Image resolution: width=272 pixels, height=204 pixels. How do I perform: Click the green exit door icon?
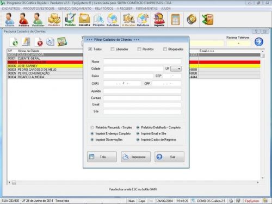208,19
